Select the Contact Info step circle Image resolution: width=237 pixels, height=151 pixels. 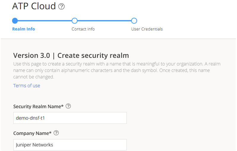pos(75,21)
